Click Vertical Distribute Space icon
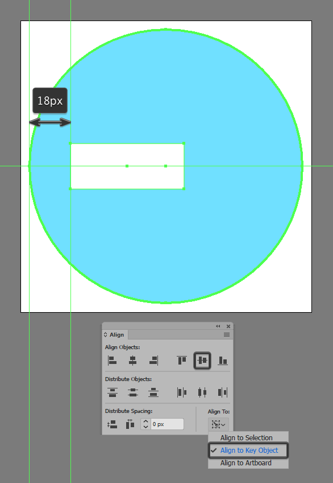This screenshot has width=333, height=483. [113, 424]
